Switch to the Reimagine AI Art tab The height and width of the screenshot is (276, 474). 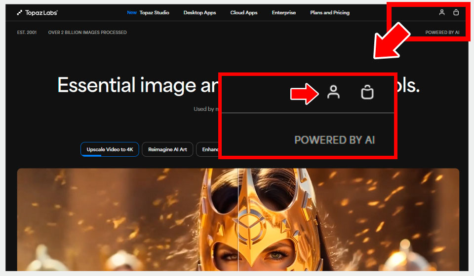(x=167, y=149)
